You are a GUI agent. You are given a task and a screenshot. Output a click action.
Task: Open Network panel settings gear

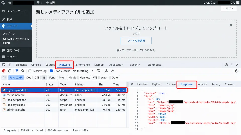click(x=237, y=71)
